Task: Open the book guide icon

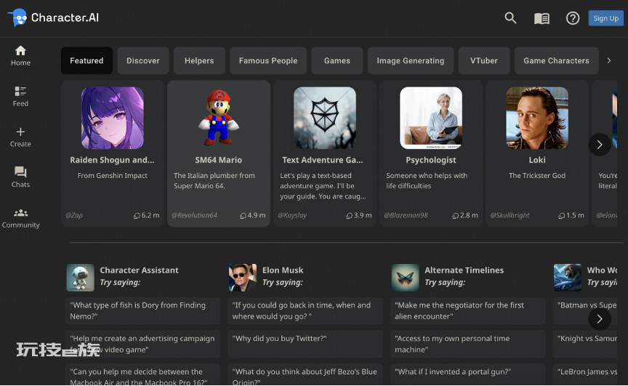Action: click(542, 18)
